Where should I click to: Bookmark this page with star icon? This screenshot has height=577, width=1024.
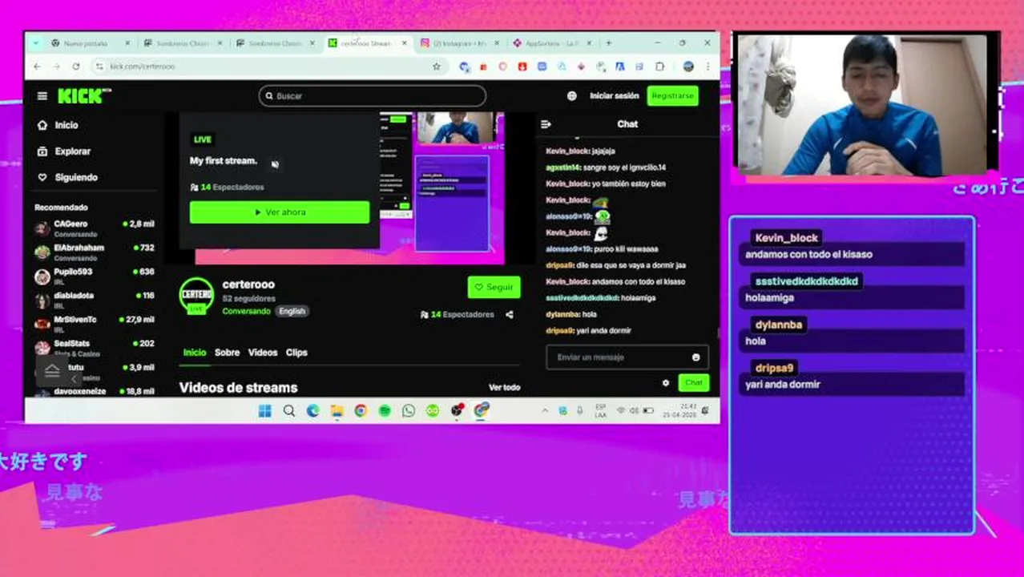point(437,67)
